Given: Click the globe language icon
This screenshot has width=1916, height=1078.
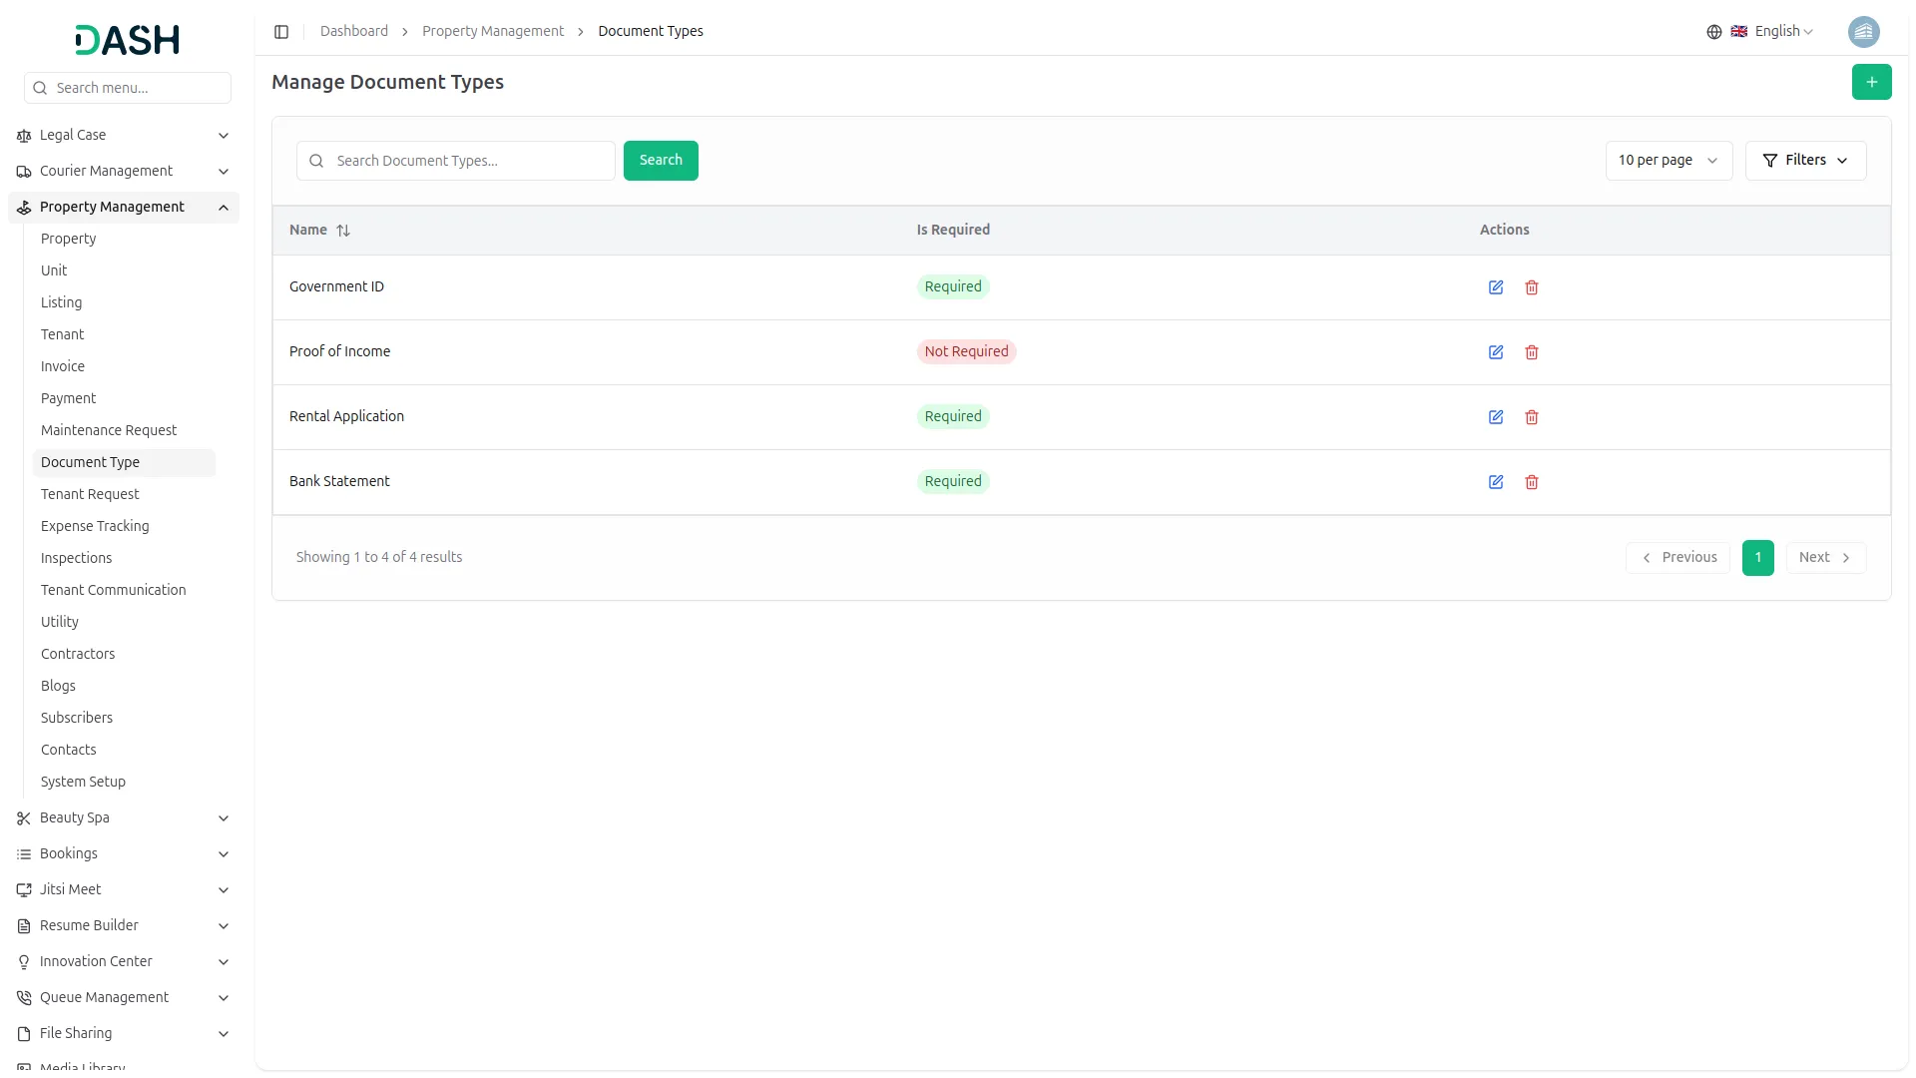Looking at the screenshot, I should pyautogui.click(x=1713, y=32).
